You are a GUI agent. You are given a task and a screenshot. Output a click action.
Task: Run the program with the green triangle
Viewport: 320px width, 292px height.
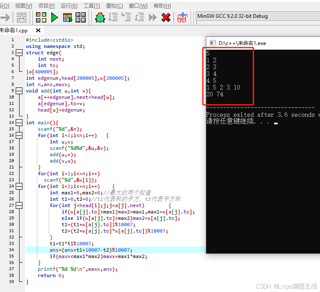(x=54, y=17)
